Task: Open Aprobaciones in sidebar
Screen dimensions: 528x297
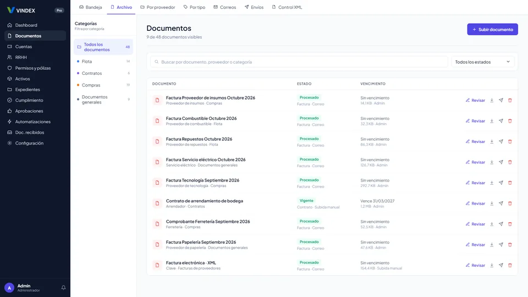Action: 35,111
